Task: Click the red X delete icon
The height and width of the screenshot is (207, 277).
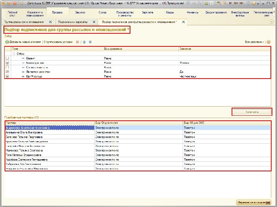Action: (78, 41)
